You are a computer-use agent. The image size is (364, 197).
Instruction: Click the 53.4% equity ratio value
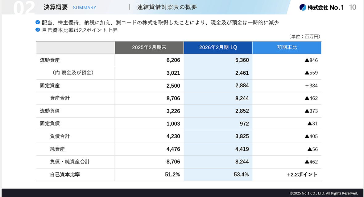tap(241, 175)
